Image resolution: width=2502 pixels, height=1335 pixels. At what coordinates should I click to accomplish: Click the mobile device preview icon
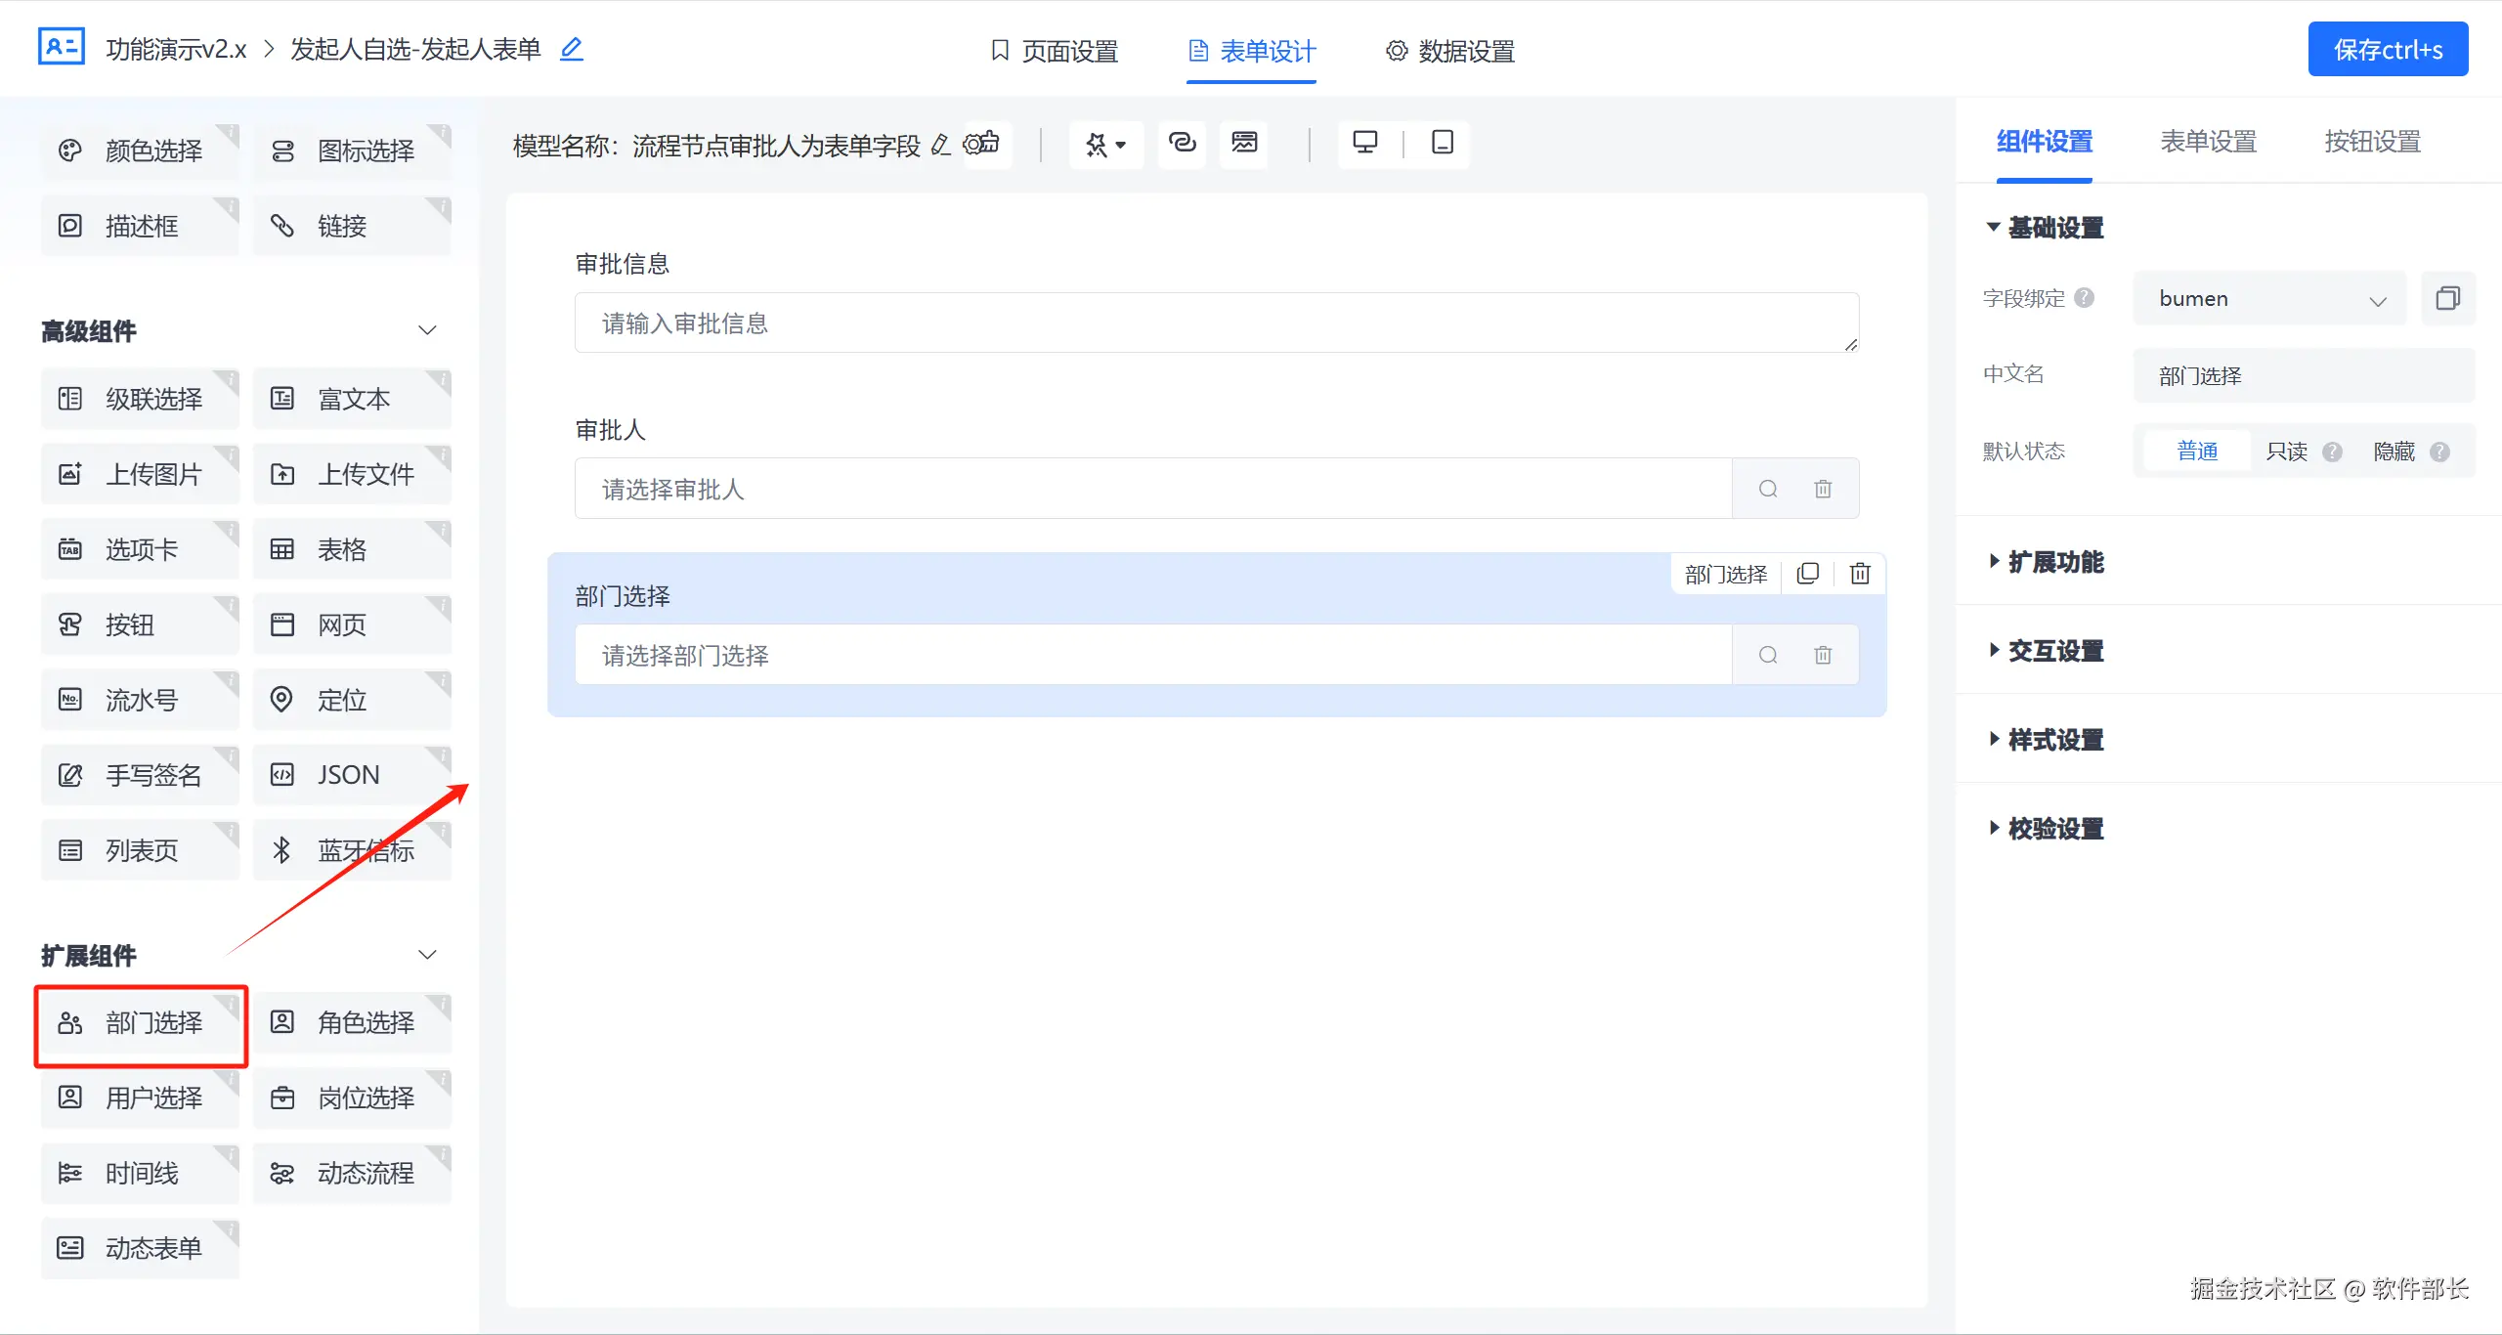(1442, 143)
